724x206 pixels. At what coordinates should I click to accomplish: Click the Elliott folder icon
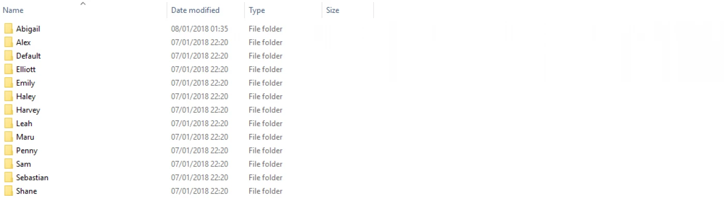pyautogui.click(x=8, y=69)
